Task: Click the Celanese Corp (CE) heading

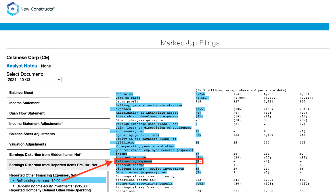Action: [x=28, y=58]
